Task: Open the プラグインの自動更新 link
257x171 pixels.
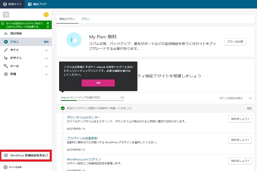Action: 82,138
